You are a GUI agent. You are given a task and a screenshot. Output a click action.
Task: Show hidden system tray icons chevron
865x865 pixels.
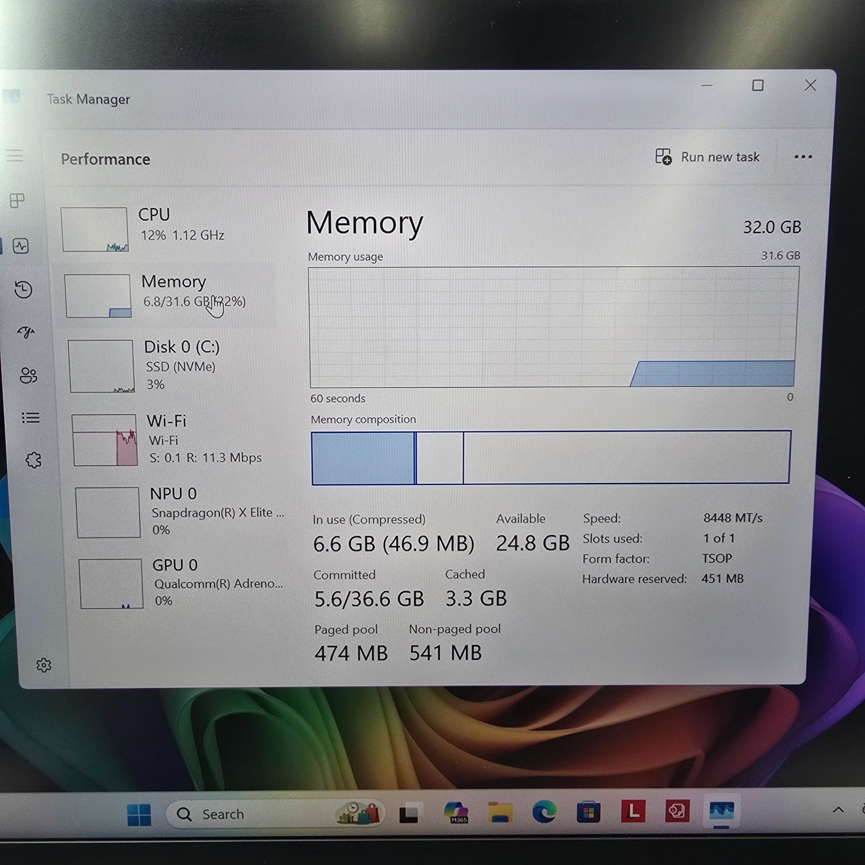[838, 810]
